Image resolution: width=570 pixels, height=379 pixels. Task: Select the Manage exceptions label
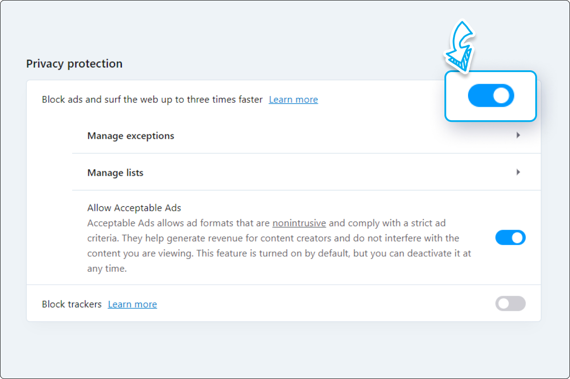(130, 136)
